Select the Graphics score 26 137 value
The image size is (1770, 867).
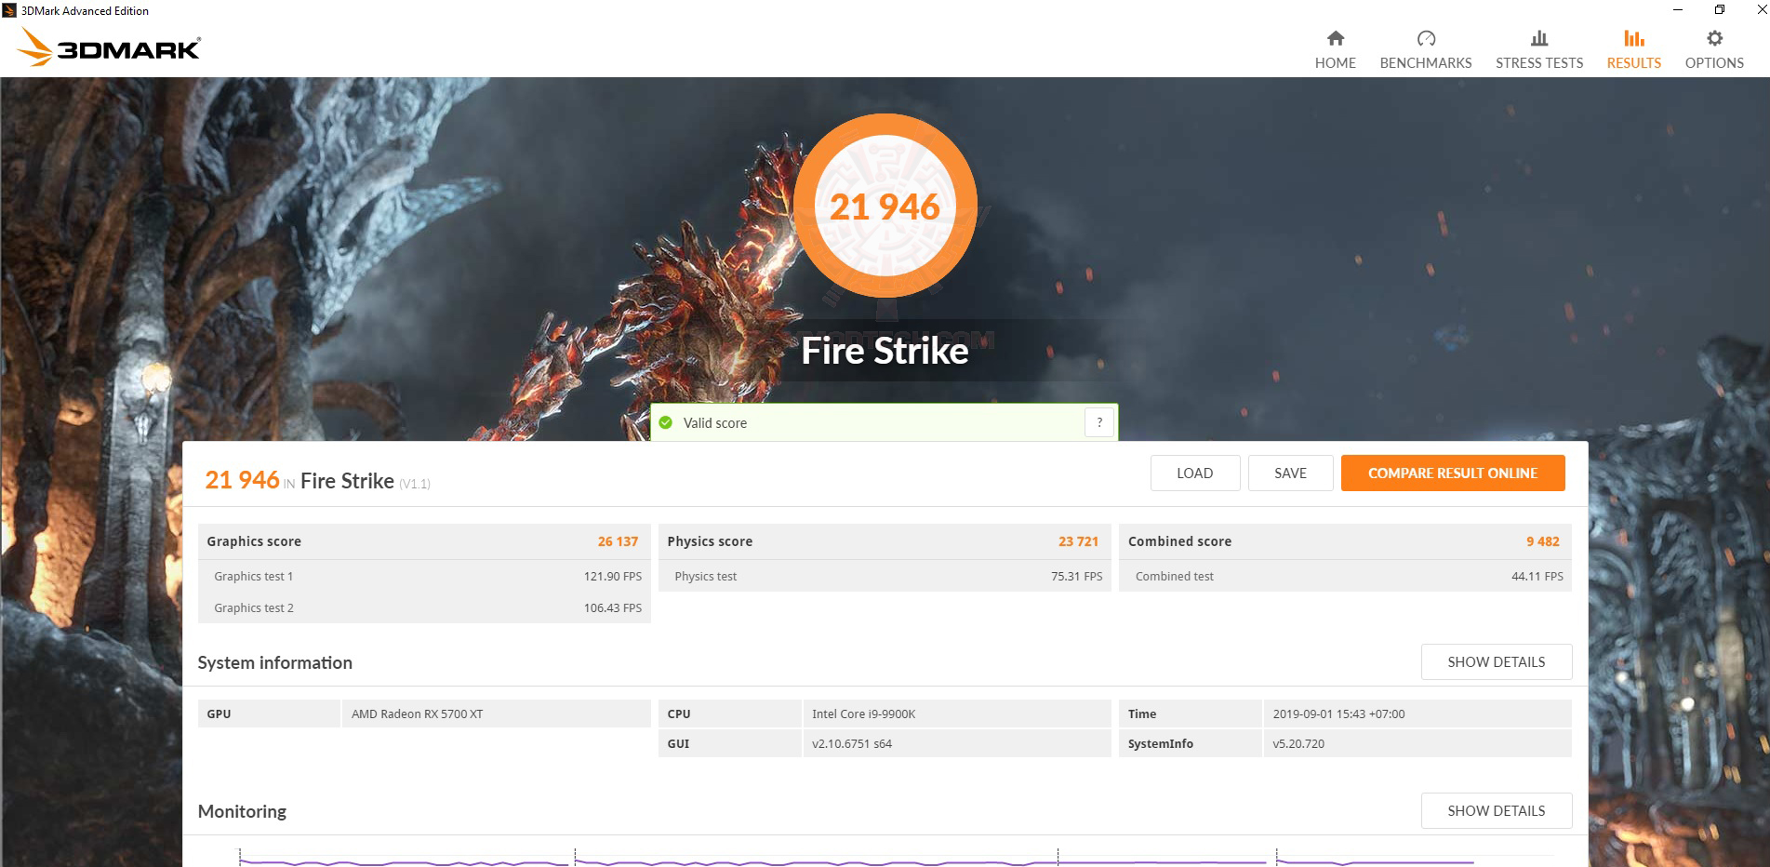617,540
